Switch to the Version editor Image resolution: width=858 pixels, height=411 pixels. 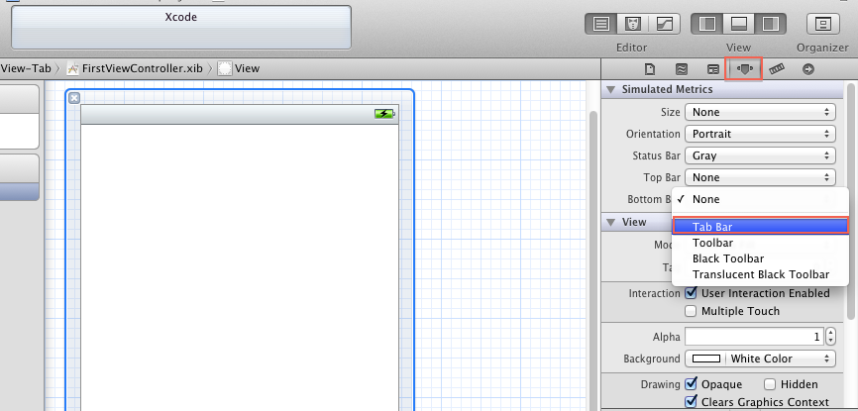pyautogui.click(x=664, y=24)
